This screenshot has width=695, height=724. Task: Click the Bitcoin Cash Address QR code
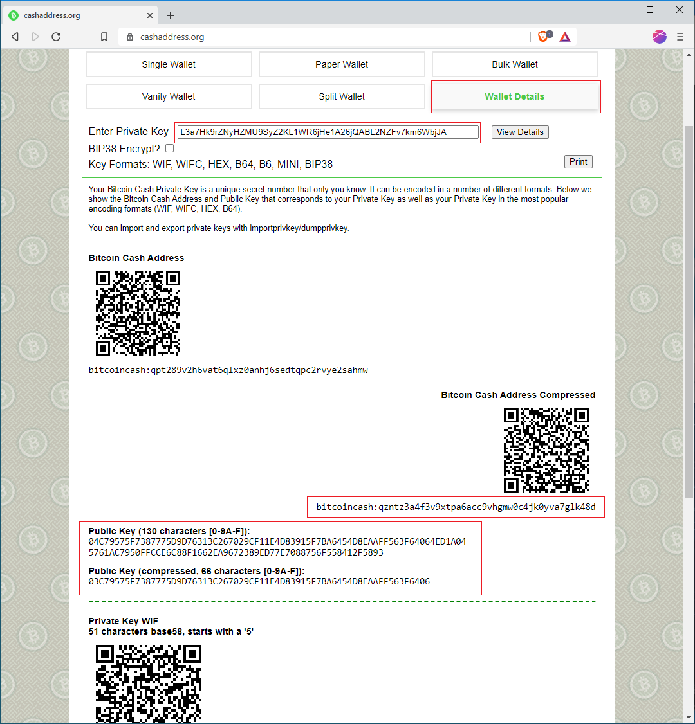[138, 314]
